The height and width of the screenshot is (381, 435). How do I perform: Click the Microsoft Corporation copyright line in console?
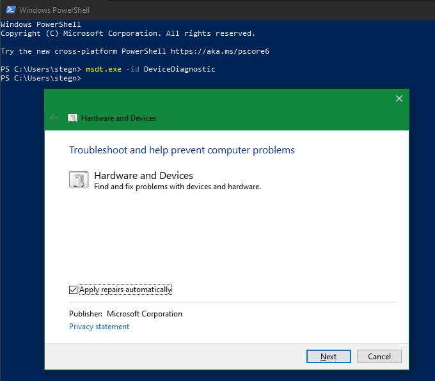tap(128, 33)
